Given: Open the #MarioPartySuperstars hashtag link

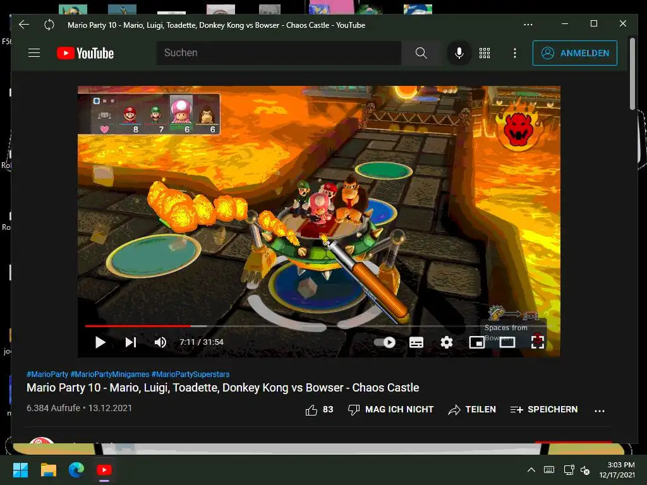Looking at the screenshot, I should (x=191, y=374).
